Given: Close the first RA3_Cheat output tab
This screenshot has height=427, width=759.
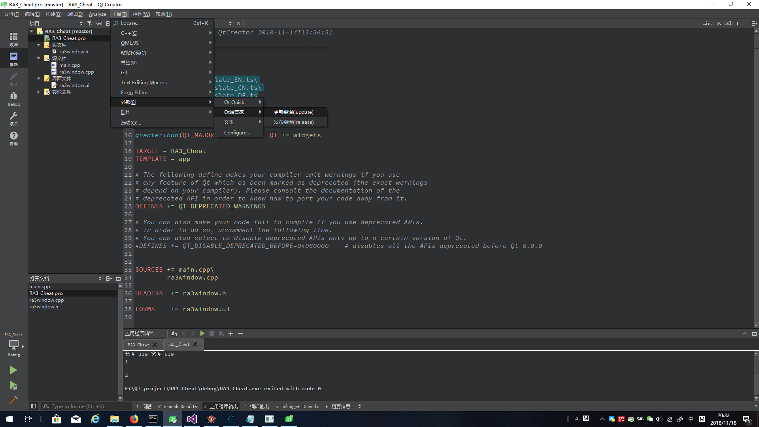Looking at the screenshot, I should [x=155, y=345].
